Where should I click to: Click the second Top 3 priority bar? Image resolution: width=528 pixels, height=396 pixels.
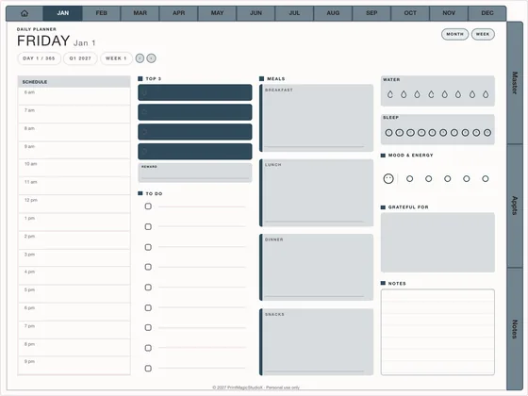195,112
